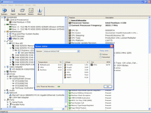This screenshot has height=113, width=151.
Task: Click the Motherboard tree icon
Action: (8, 32)
